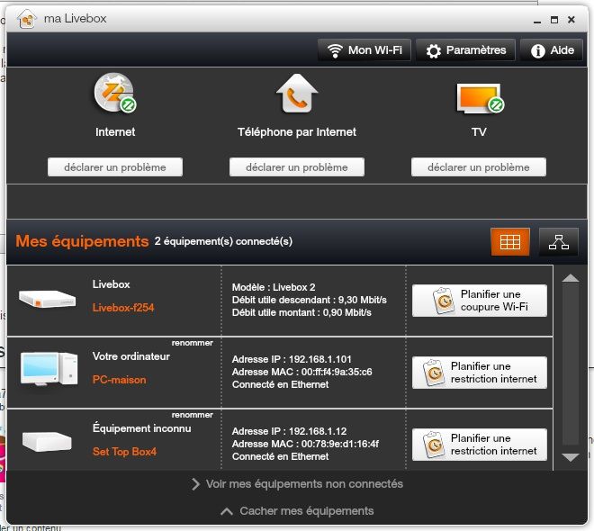Declare a problem for Internet service
Image resolution: width=594 pixels, height=531 pixels.
[115, 167]
